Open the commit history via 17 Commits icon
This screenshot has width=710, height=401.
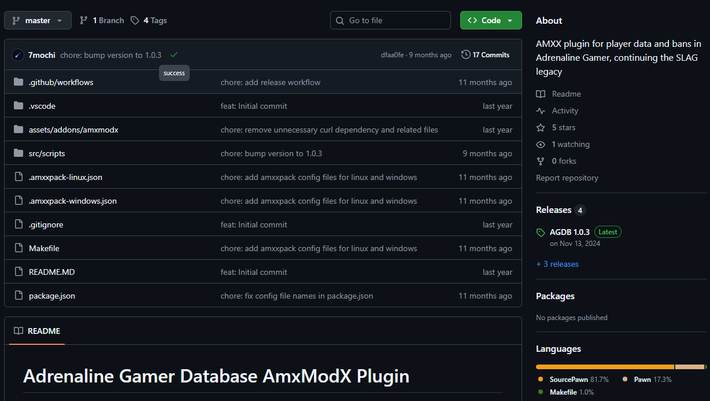[465, 54]
